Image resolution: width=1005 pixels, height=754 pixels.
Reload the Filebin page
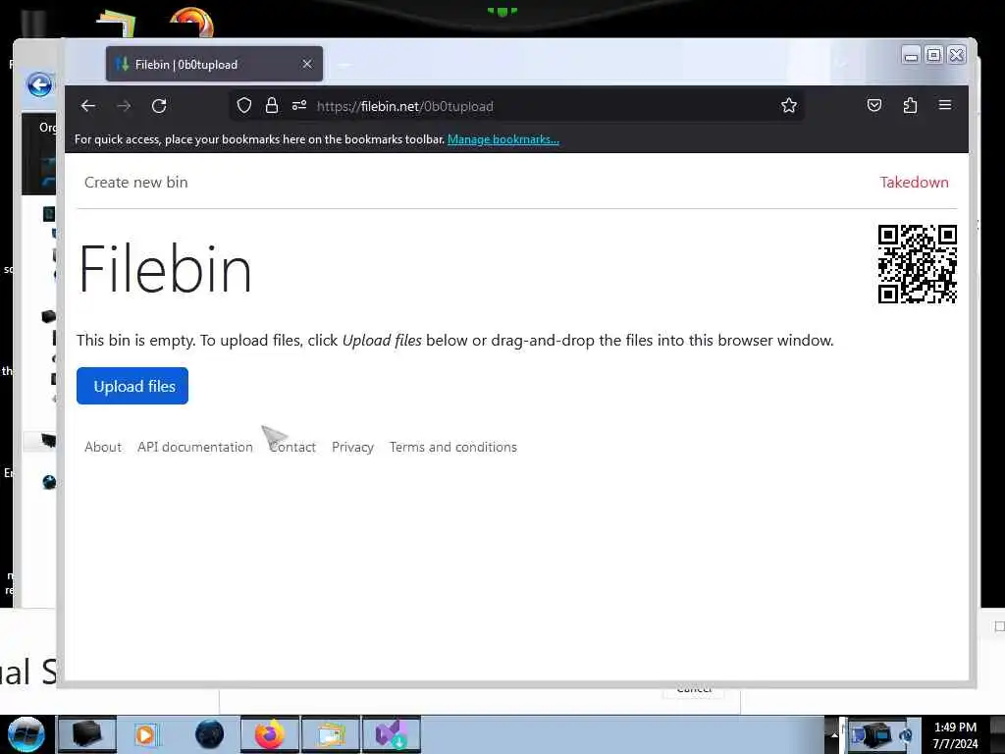click(159, 106)
